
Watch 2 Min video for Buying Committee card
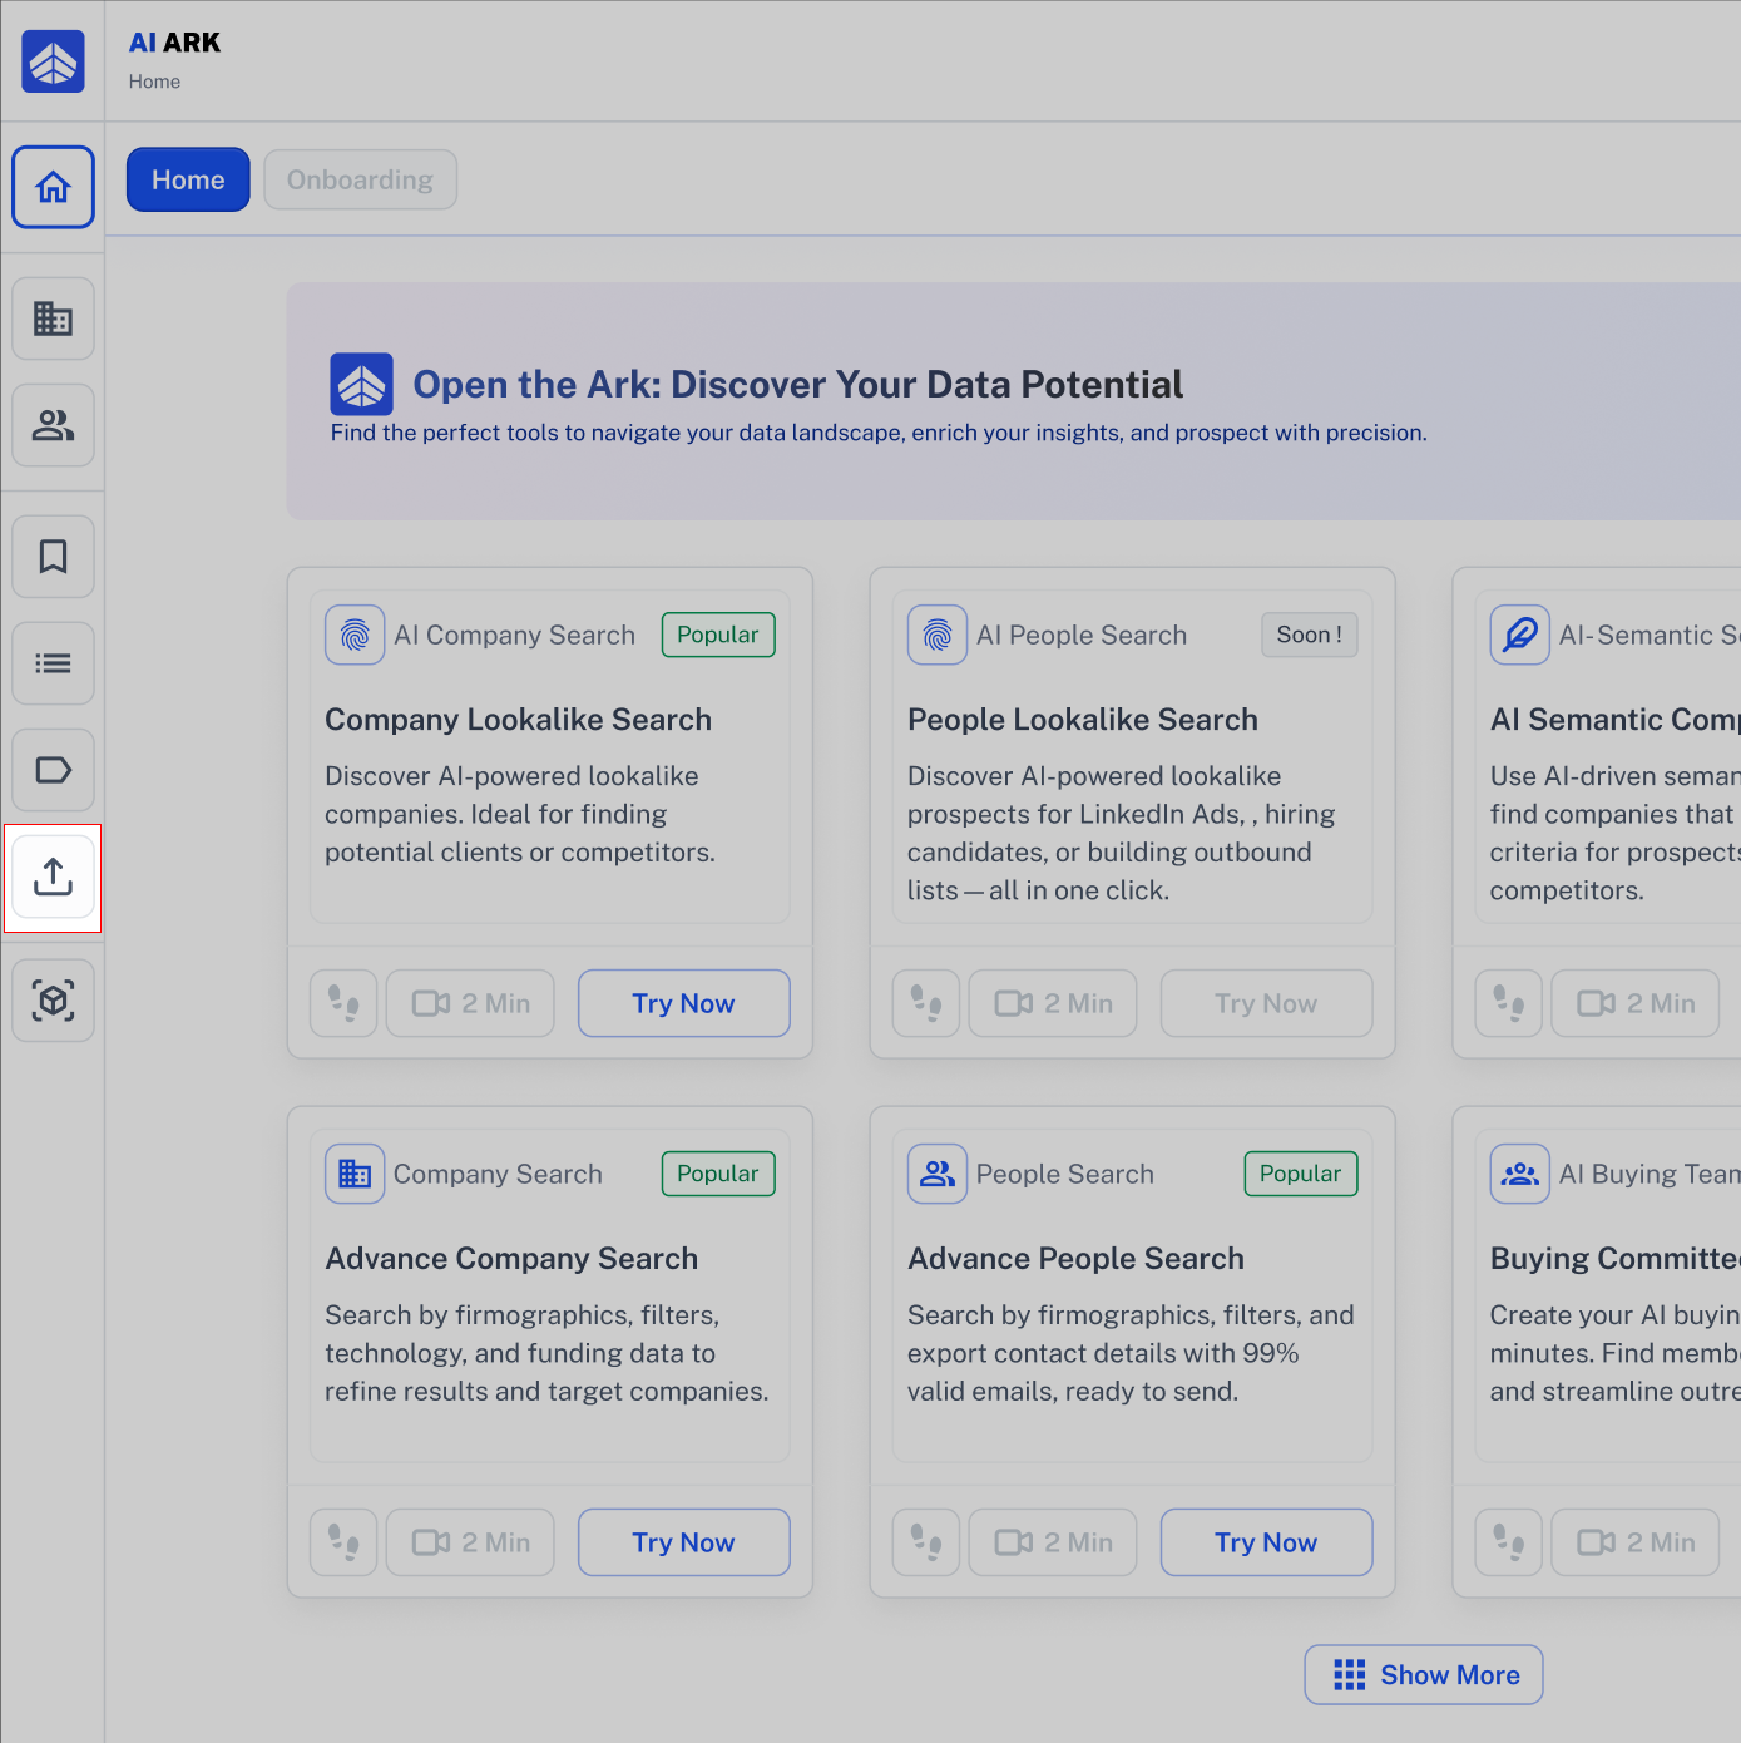pyautogui.click(x=1636, y=1543)
